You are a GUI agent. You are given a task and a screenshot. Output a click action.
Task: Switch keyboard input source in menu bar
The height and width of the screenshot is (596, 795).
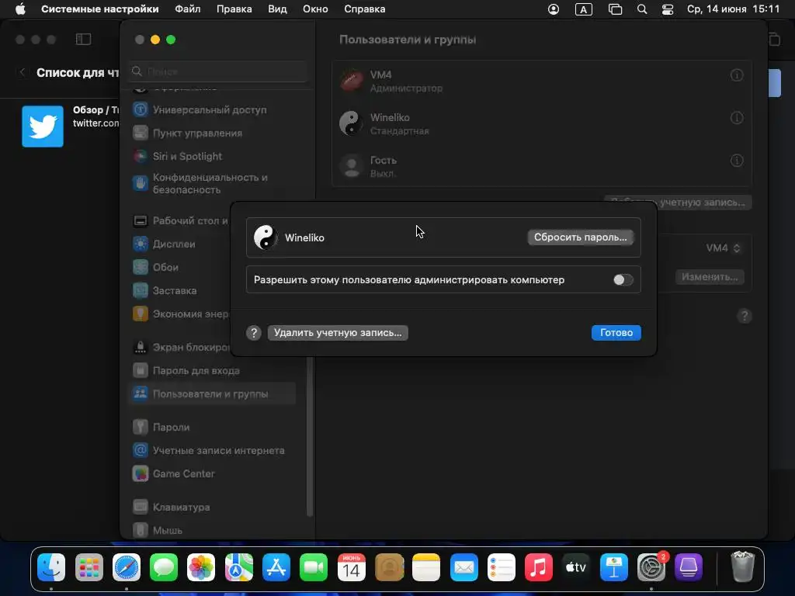pyautogui.click(x=584, y=9)
